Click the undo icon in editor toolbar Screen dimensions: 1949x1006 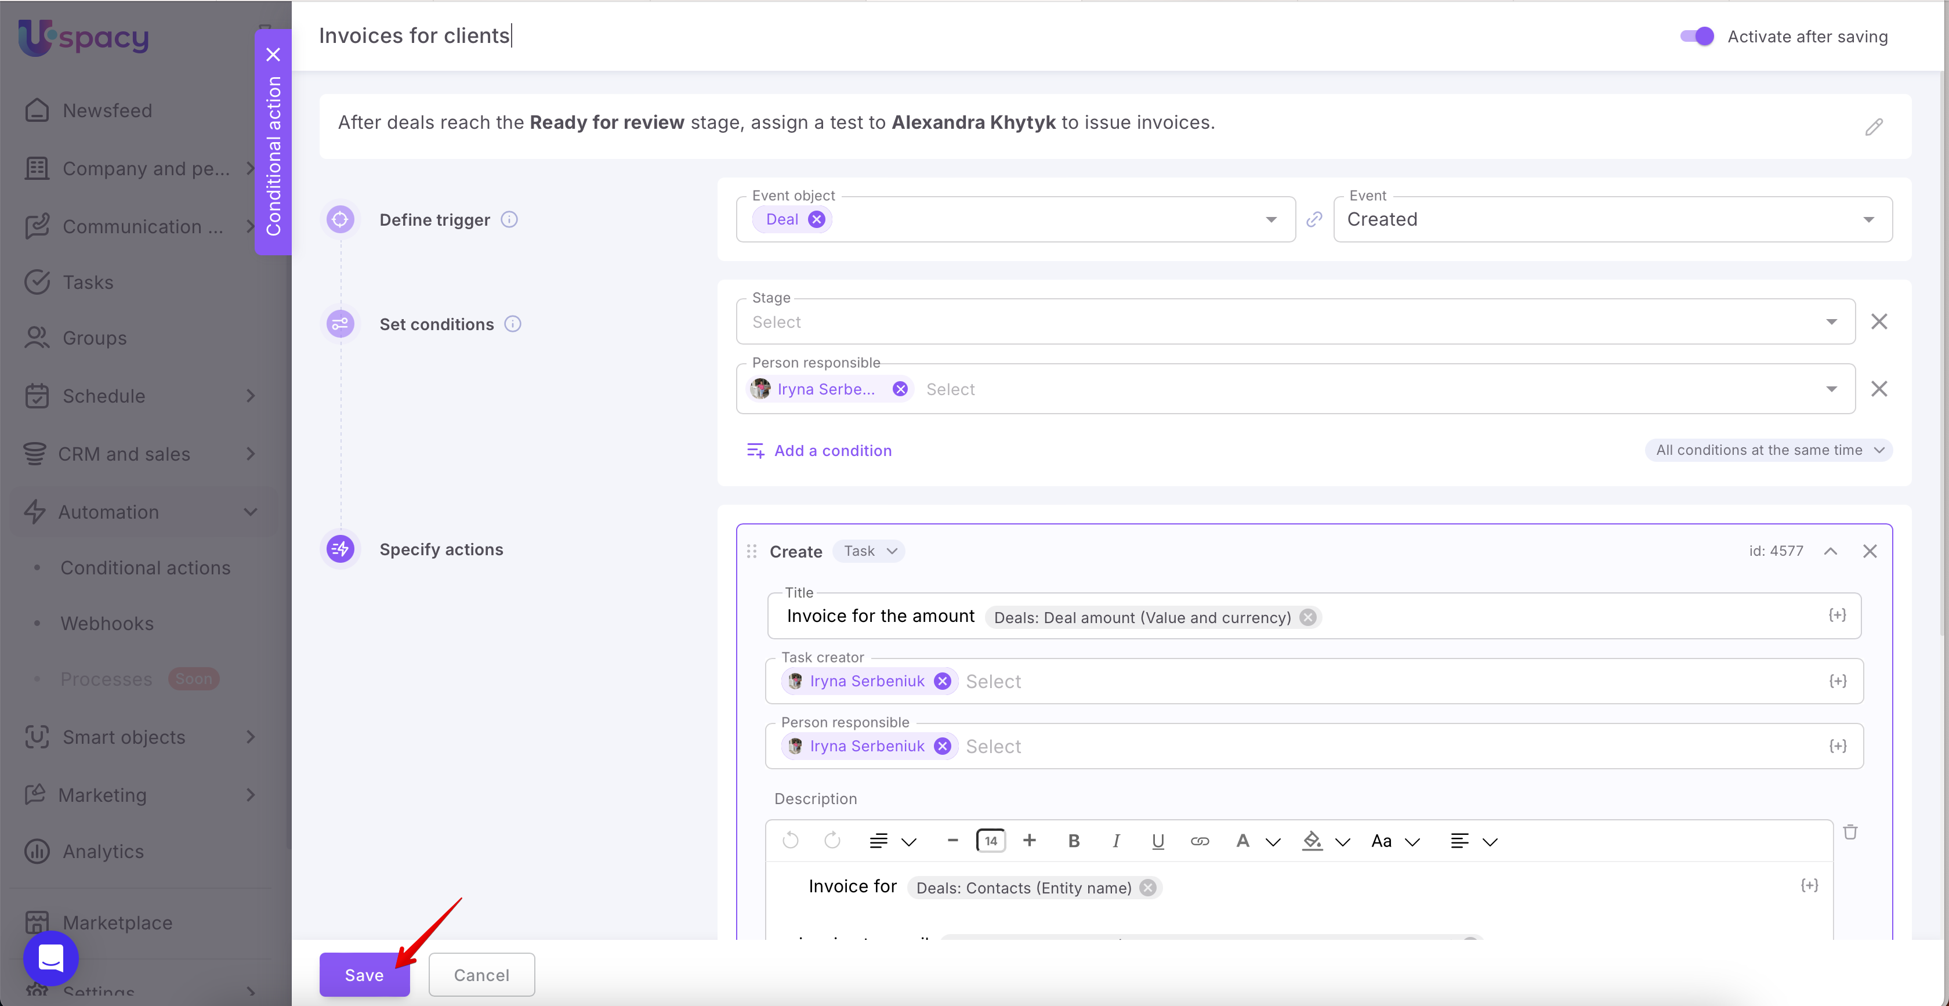point(790,841)
